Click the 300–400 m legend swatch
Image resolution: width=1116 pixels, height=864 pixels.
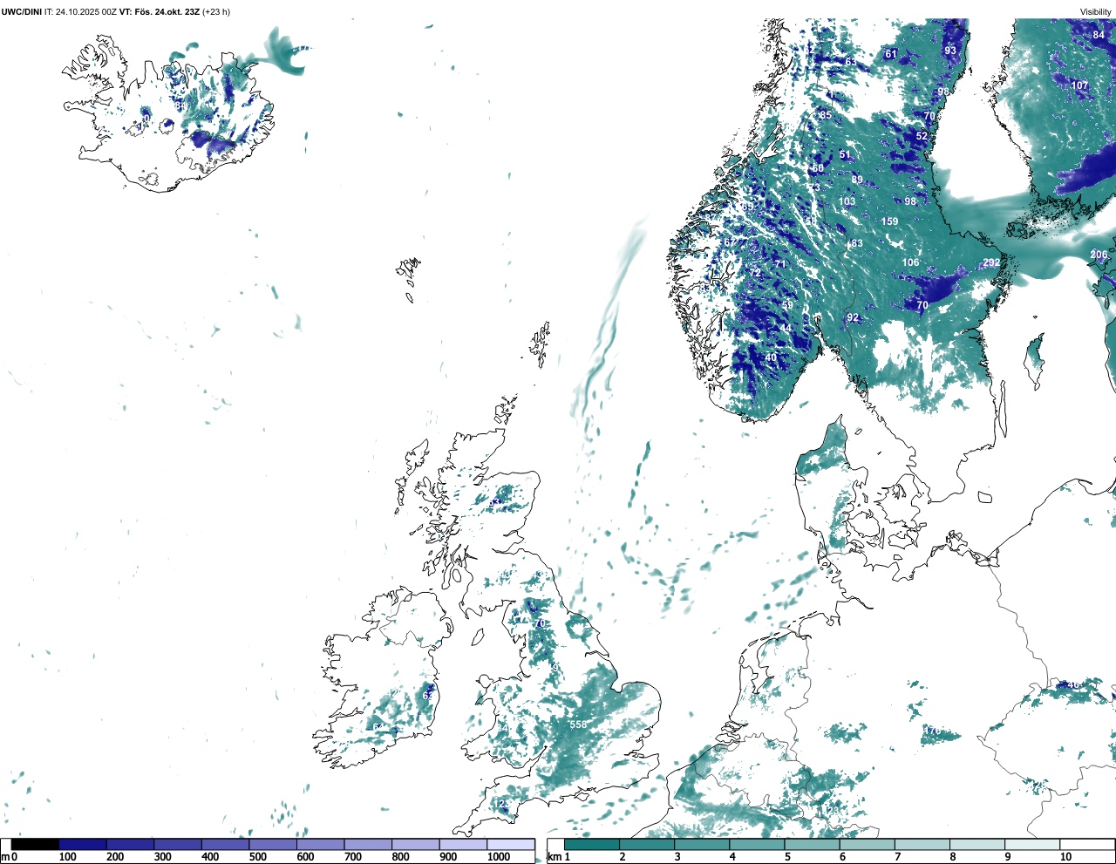(x=178, y=845)
